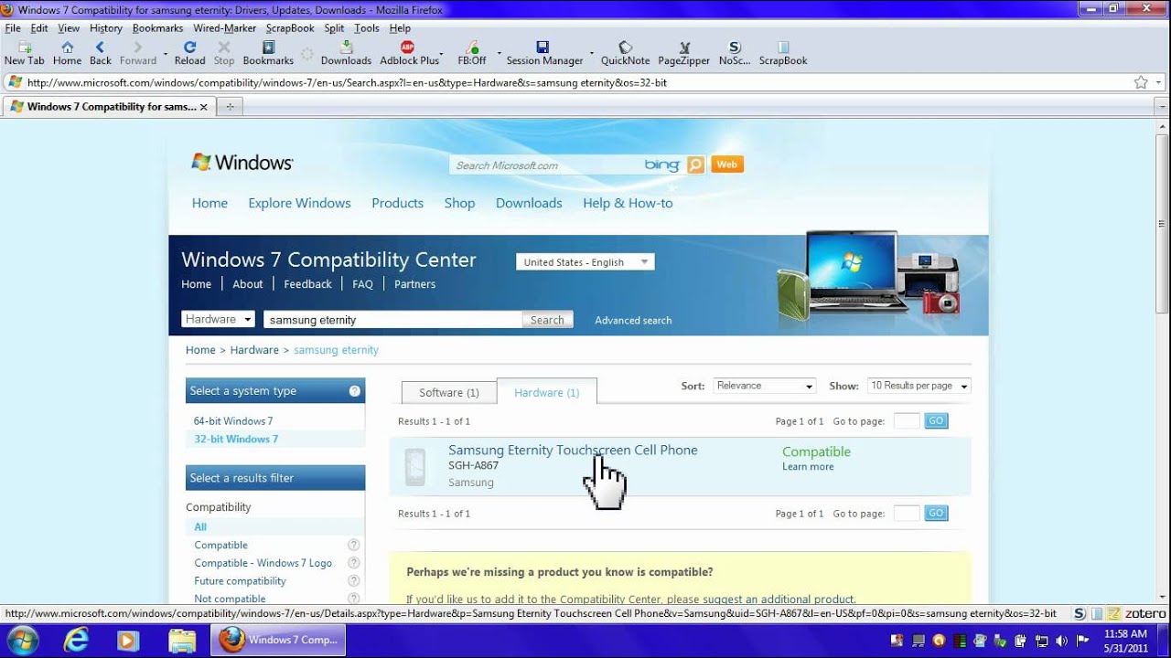Open Explore Windows nav link

(x=299, y=203)
